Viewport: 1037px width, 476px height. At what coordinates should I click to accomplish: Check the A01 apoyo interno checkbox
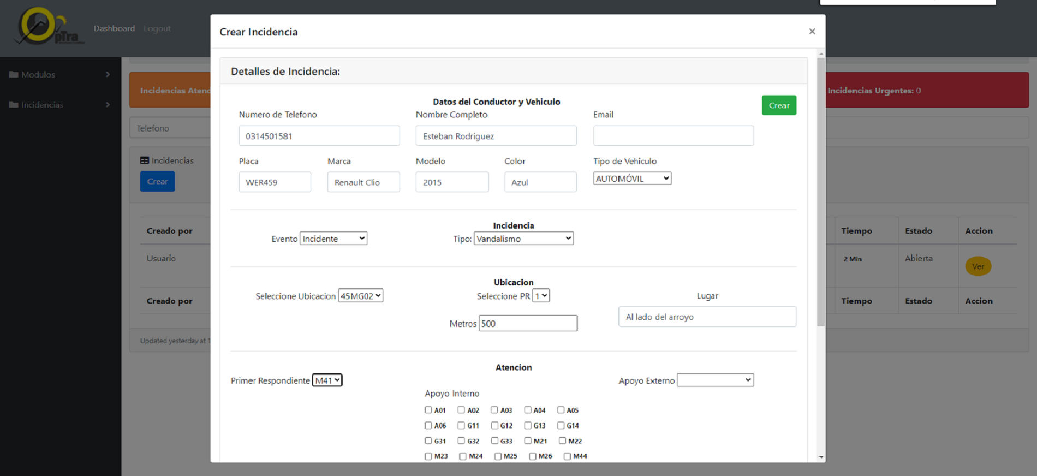click(428, 410)
